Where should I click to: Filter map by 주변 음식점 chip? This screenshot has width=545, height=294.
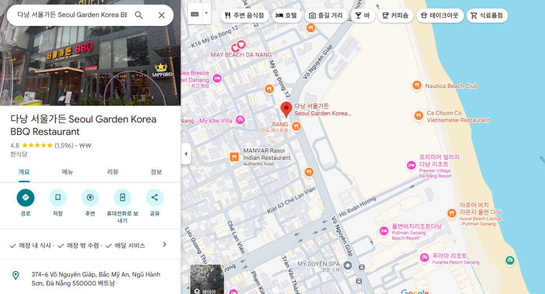click(244, 15)
